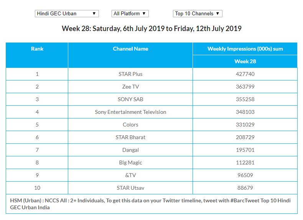This screenshot has width=303, height=220.
Task: Click the Channel Name column header
Action: tap(130, 49)
